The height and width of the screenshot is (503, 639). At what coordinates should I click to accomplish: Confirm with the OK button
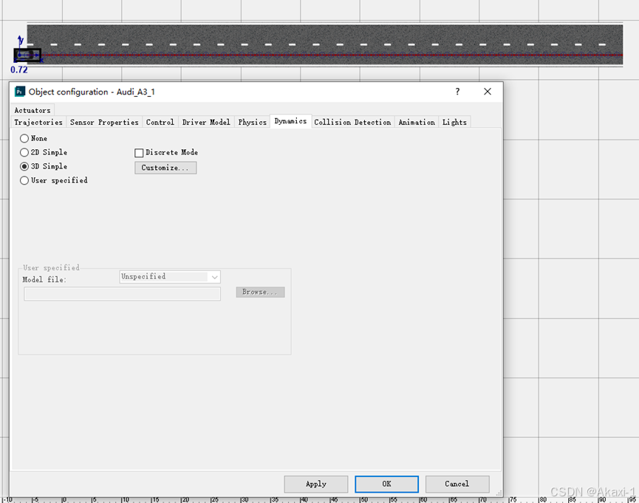[386, 484]
